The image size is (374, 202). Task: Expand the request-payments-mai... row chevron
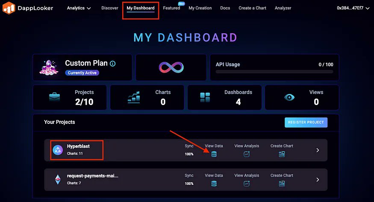pyautogui.click(x=318, y=180)
